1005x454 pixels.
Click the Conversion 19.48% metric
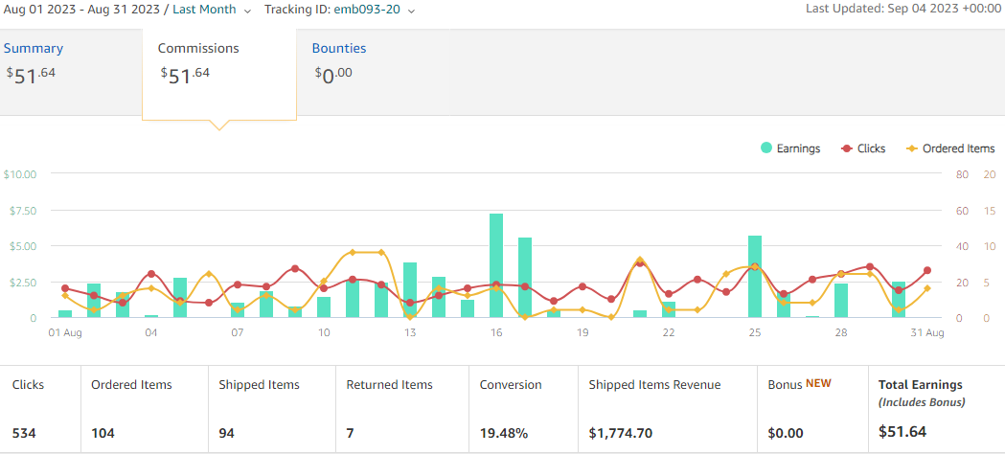tap(527, 409)
